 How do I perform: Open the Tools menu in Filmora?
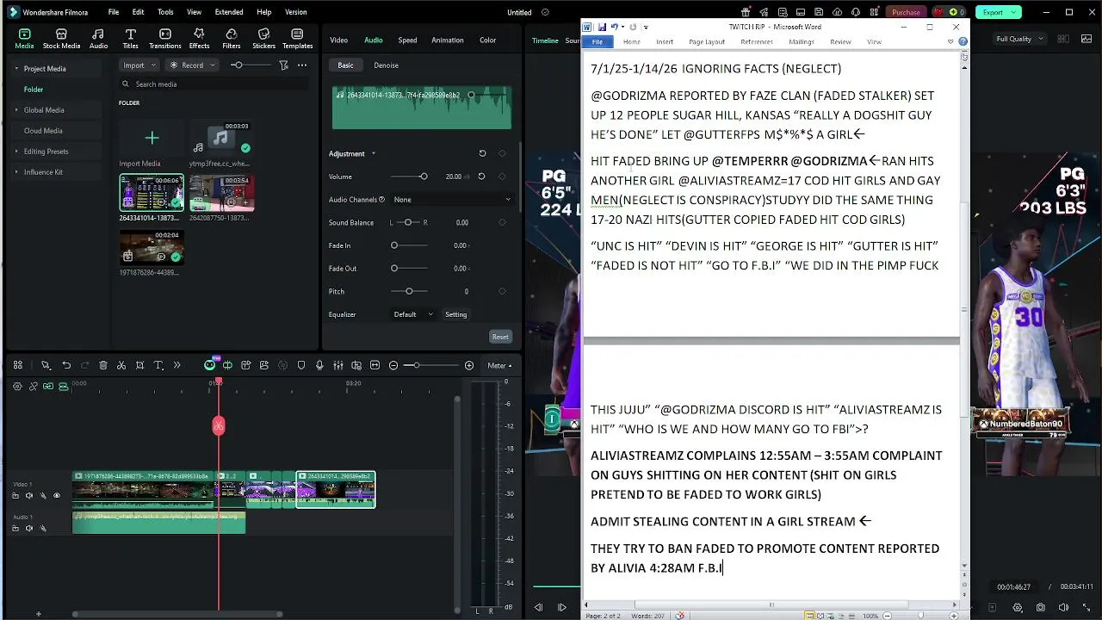click(165, 12)
